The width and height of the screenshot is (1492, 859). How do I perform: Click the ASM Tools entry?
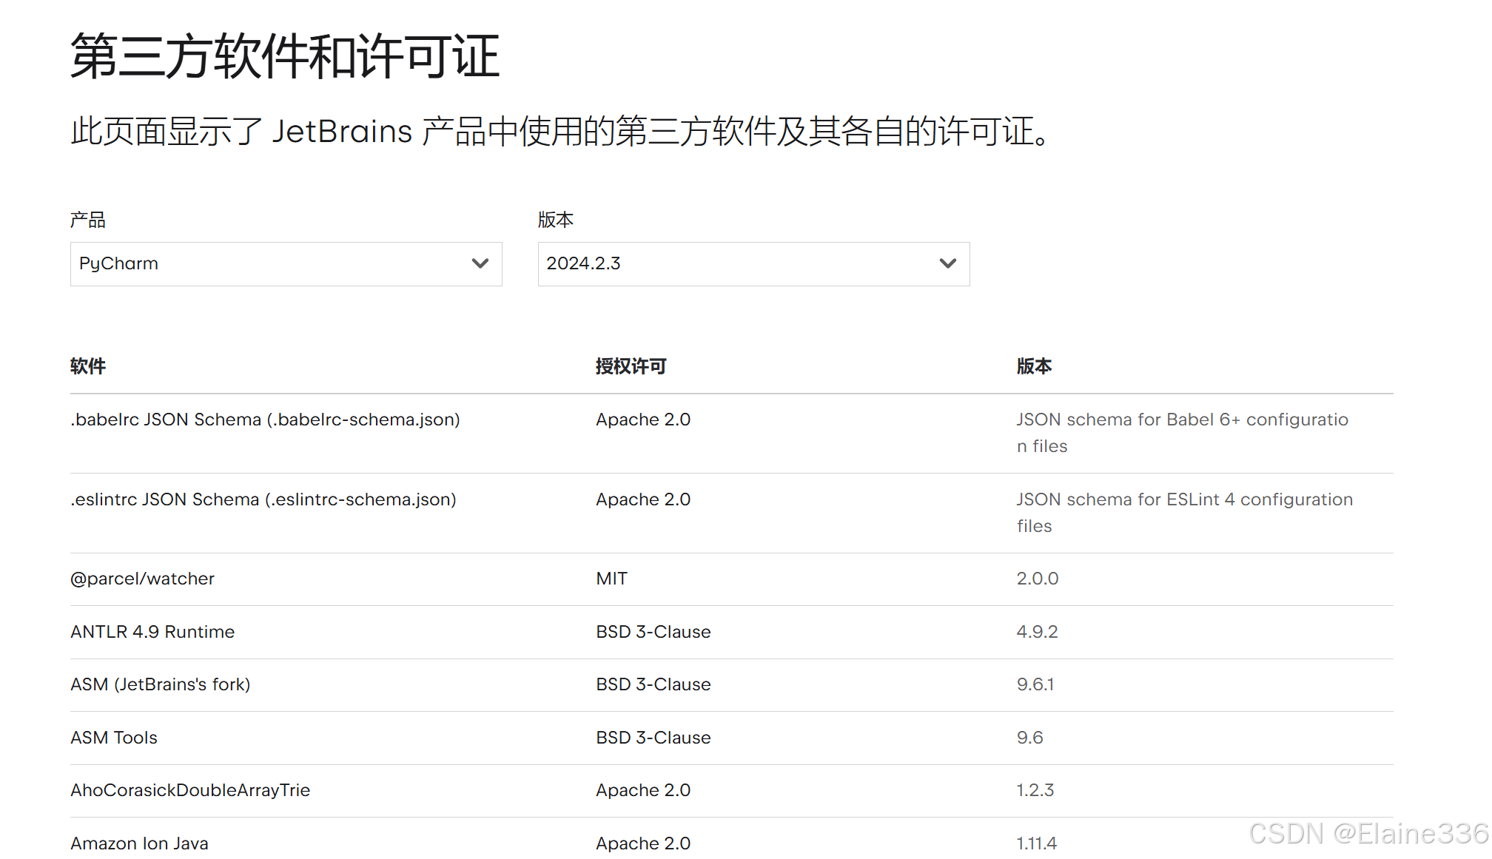114,738
